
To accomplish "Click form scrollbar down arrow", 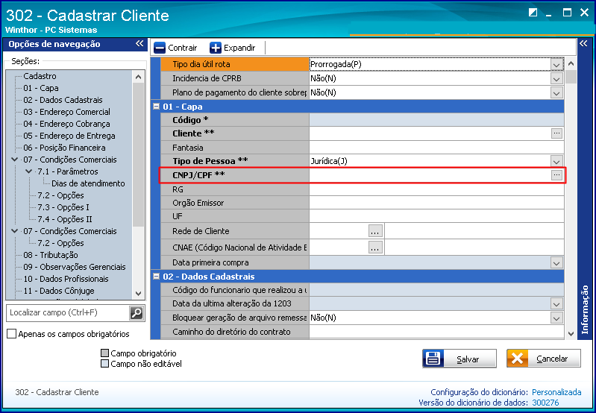I will [571, 333].
